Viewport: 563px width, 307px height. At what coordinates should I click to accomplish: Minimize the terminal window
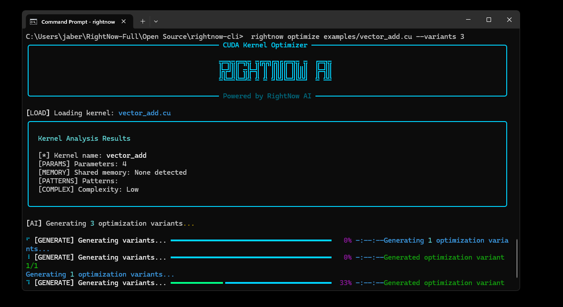468,20
